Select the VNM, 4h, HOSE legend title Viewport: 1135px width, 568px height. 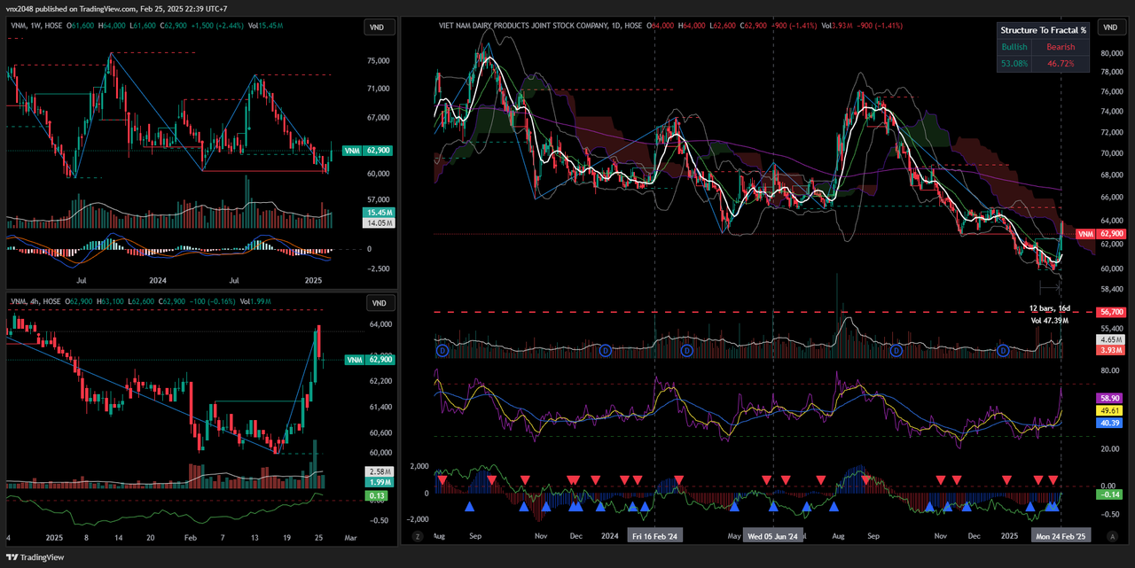coord(35,302)
